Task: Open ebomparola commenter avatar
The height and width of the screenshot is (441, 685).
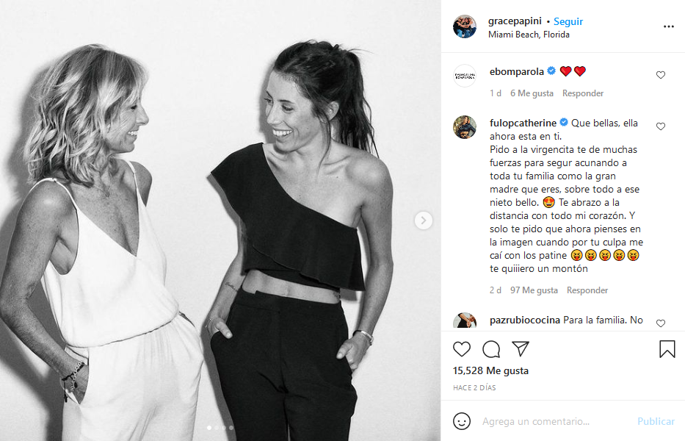Action: (465, 76)
